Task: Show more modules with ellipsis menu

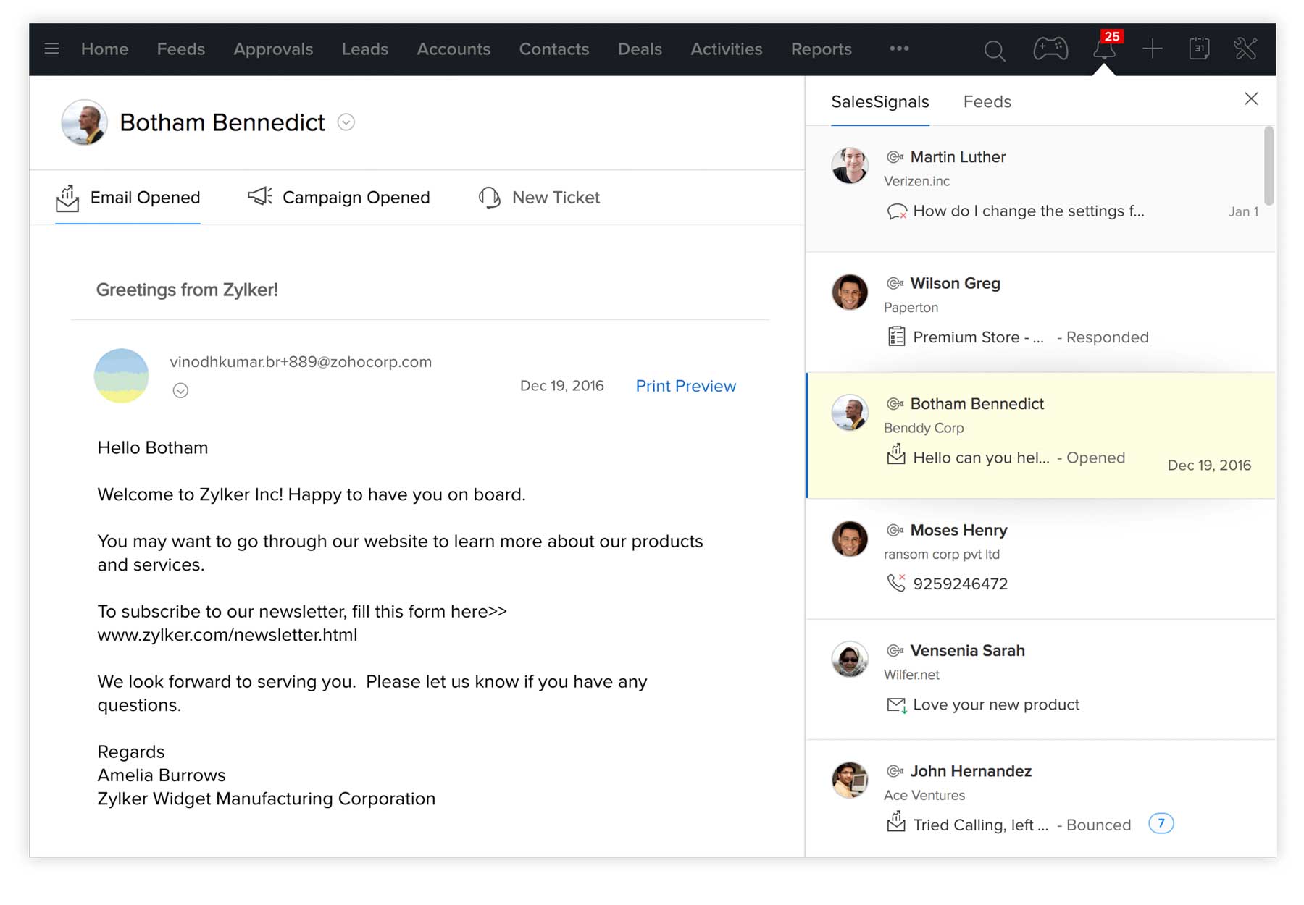Action: click(x=899, y=49)
